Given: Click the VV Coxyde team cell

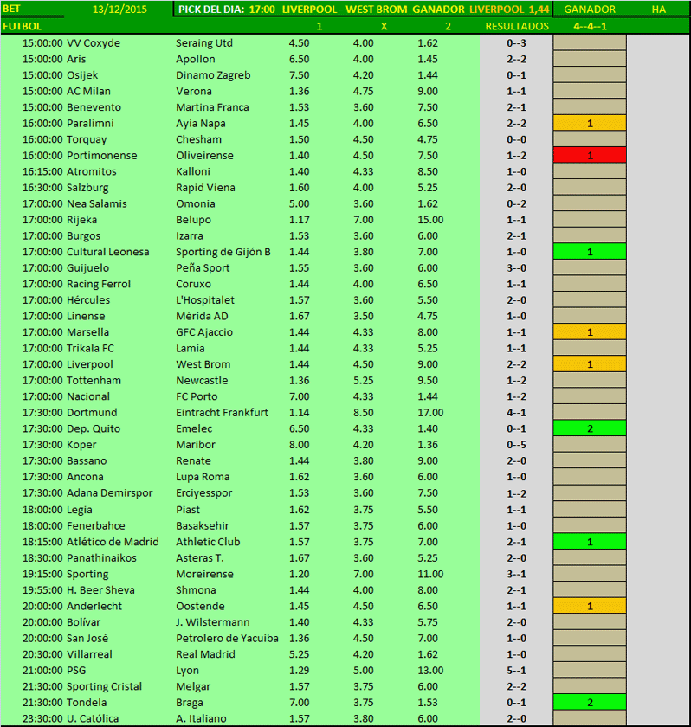Looking at the screenshot, I should coord(94,43).
